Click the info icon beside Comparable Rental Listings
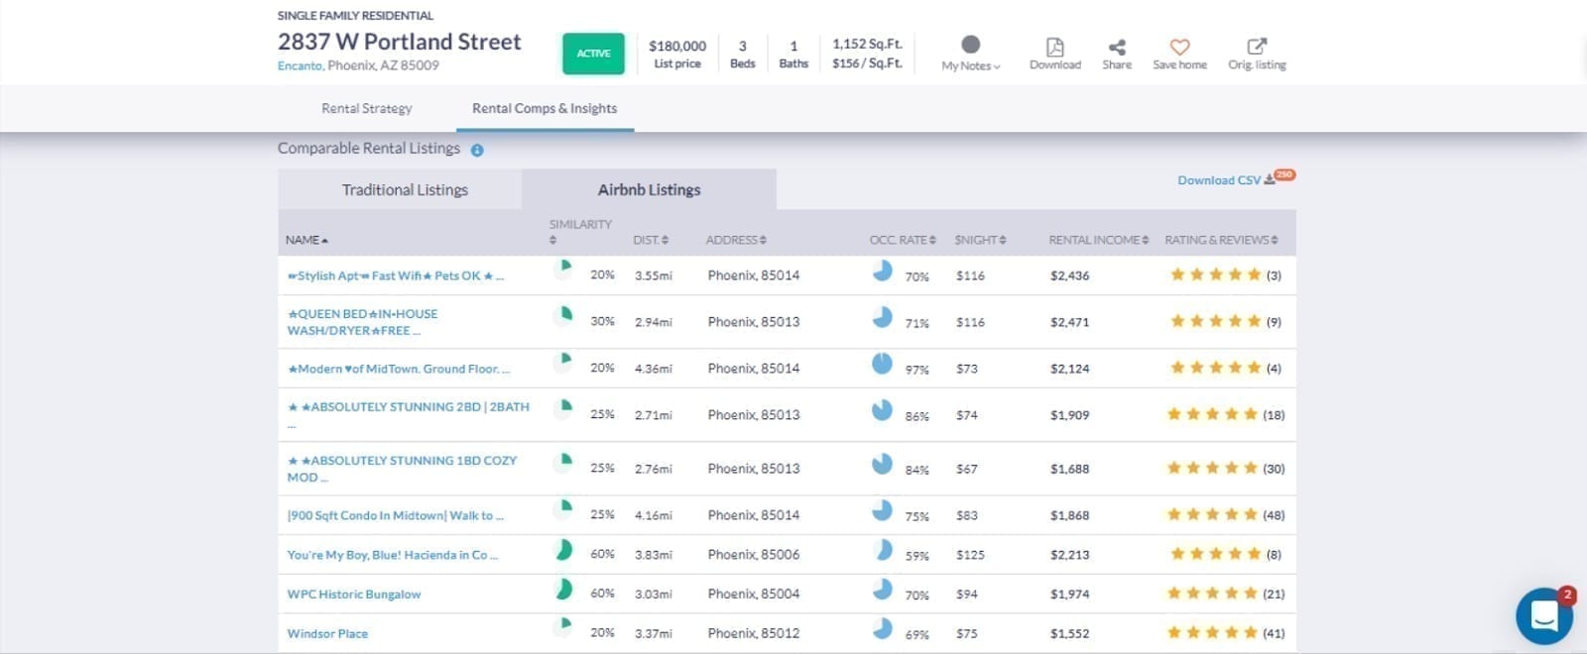This screenshot has width=1587, height=654. click(477, 151)
